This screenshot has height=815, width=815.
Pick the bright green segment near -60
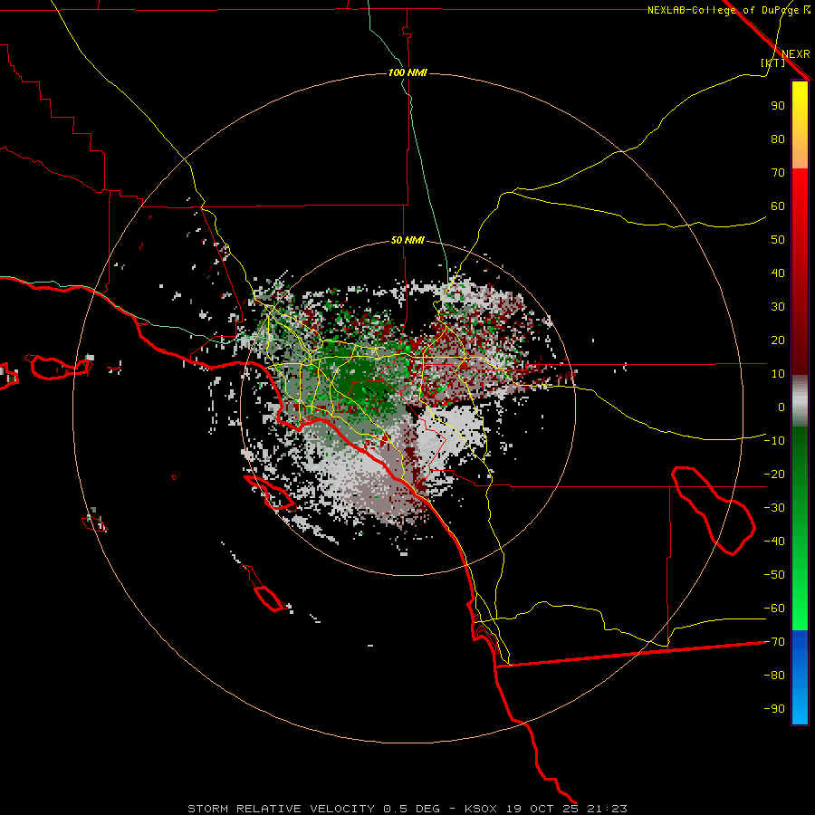tap(800, 610)
